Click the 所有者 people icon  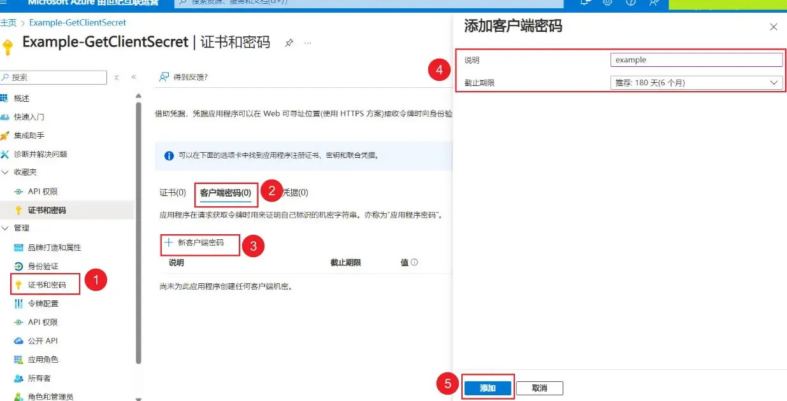click(x=18, y=378)
